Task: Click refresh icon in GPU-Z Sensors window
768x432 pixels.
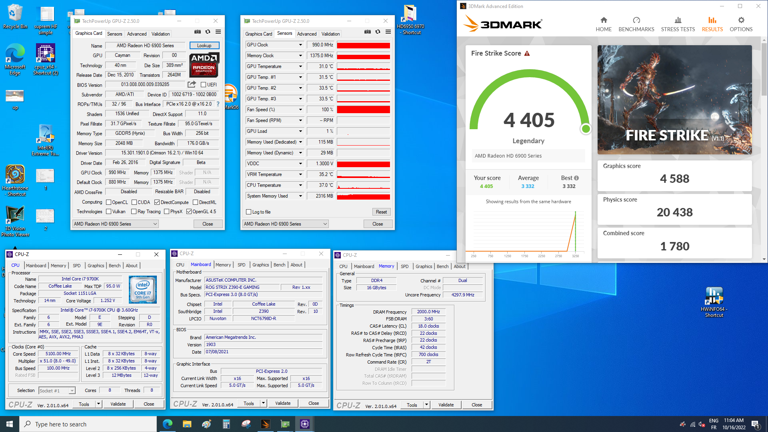Action: (378, 32)
